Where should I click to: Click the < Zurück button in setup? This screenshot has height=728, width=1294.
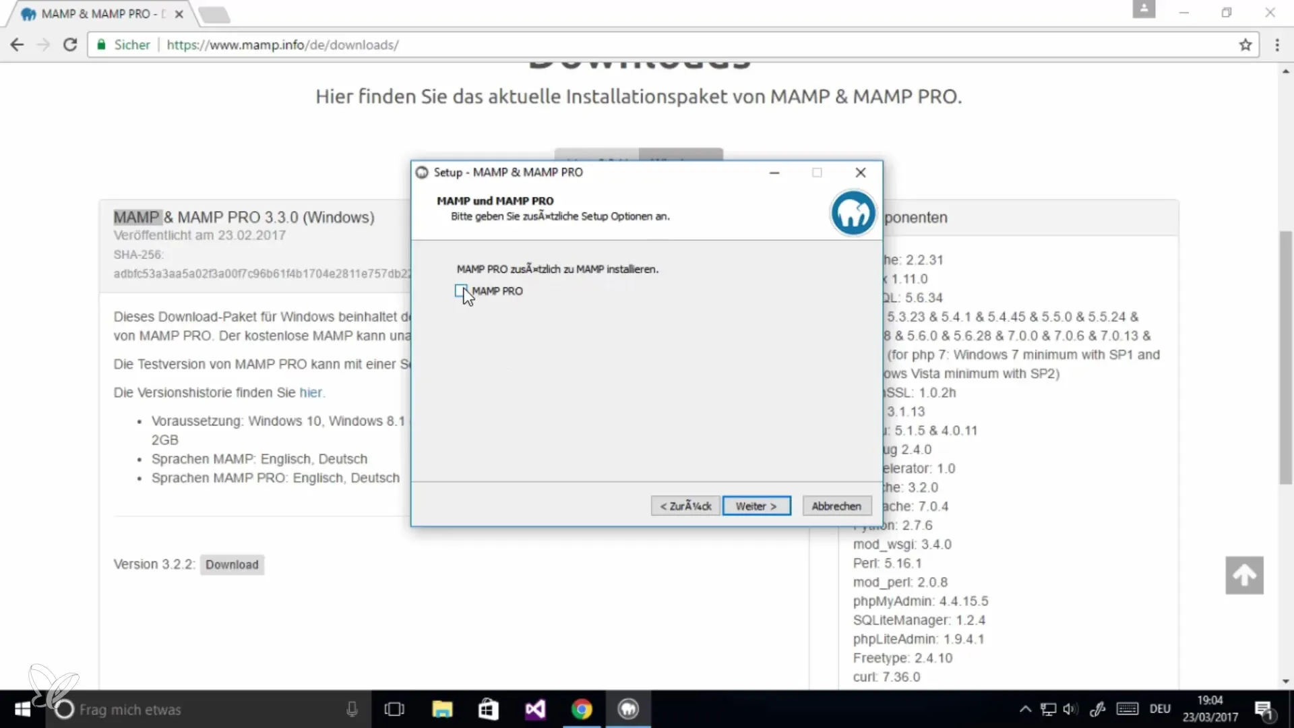pyautogui.click(x=685, y=506)
